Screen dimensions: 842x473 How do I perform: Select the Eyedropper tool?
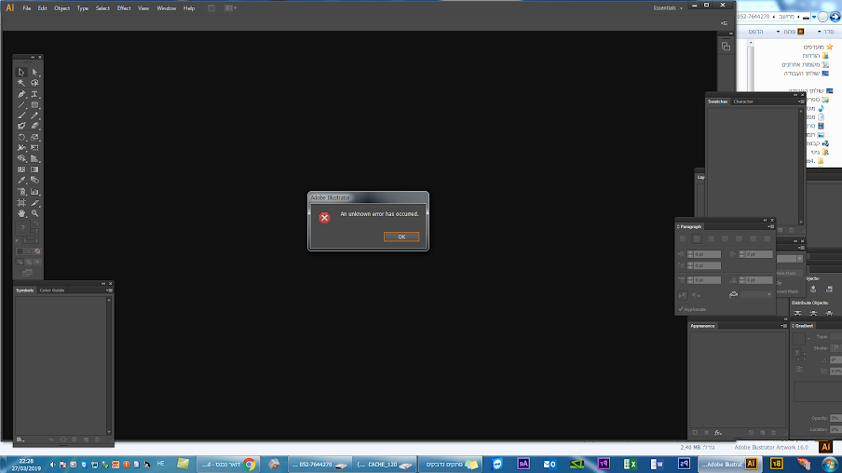(x=21, y=181)
